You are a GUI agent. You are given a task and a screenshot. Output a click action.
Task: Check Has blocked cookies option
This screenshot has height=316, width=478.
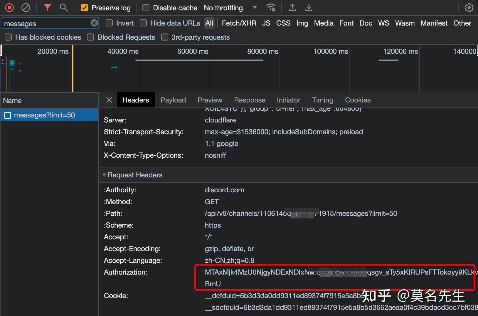[x=8, y=37]
